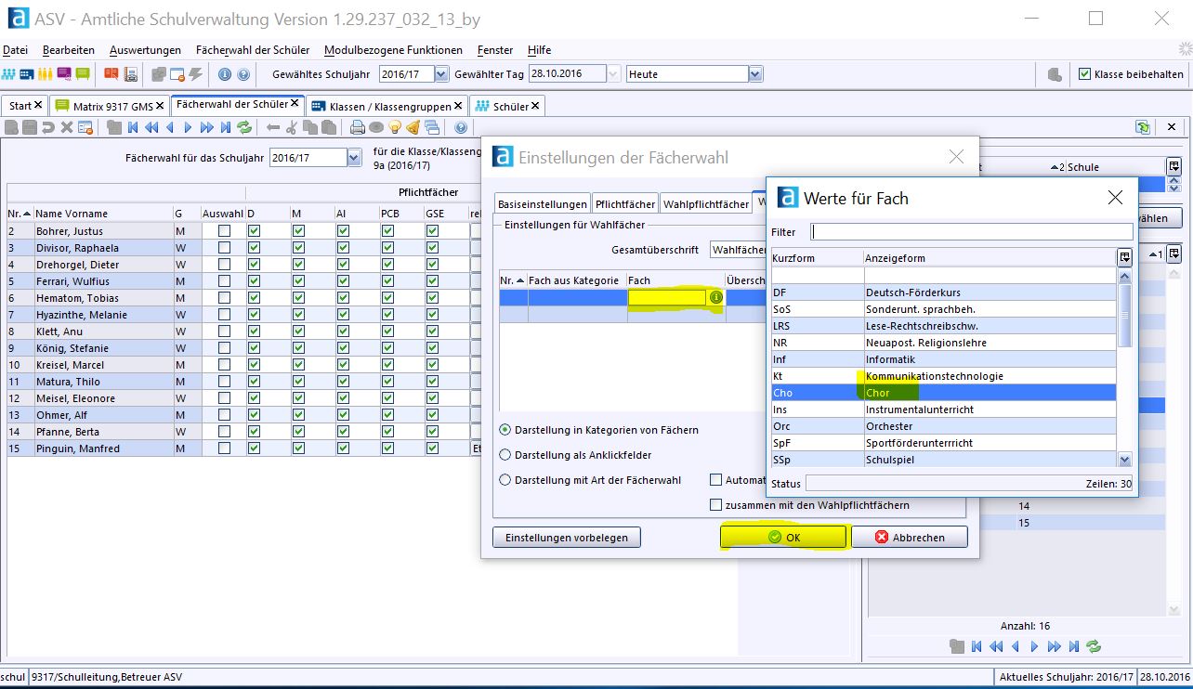Click Einstellungen vorbelegen button
1193x689 pixels.
pos(567,537)
